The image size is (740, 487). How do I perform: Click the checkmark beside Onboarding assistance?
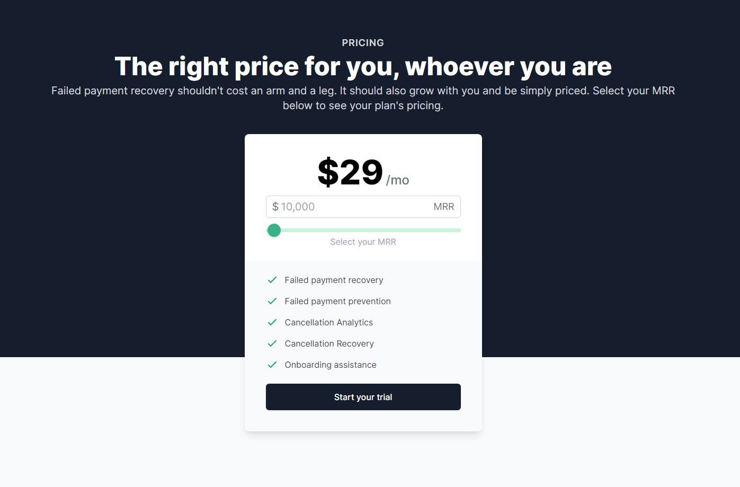pos(272,365)
